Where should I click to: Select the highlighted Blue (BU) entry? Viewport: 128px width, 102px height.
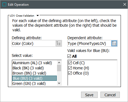[x=34, y=78]
